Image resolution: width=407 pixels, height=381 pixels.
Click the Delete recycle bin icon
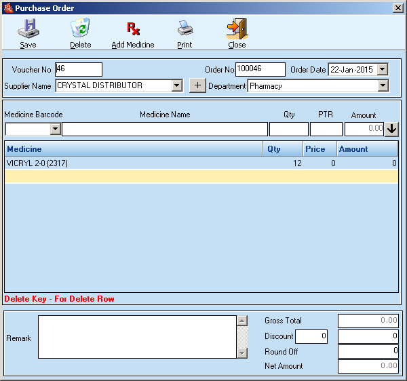[80, 29]
